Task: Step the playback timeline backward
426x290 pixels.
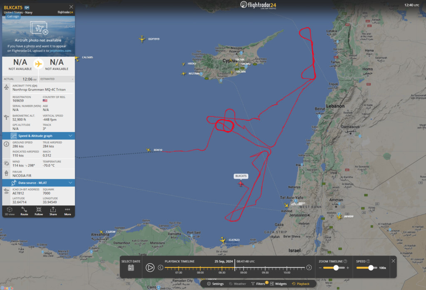Action: (x=161, y=268)
